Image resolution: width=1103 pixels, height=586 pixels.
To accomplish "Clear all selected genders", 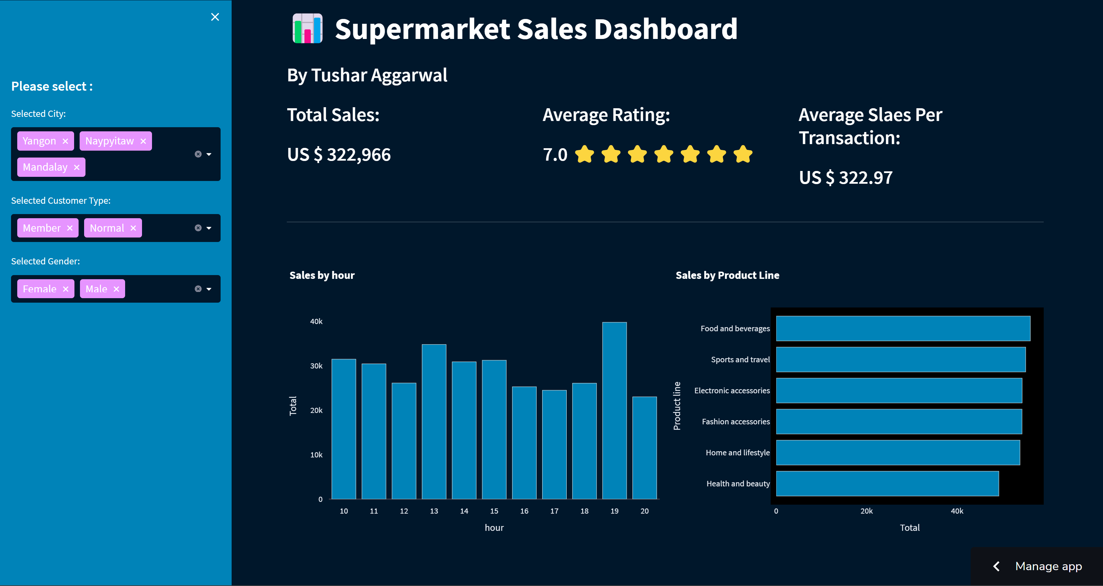I will click(x=198, y=289).
